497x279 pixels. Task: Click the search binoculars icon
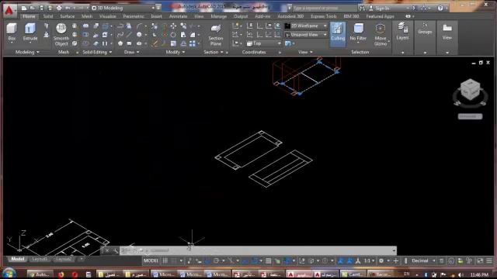point(363,9)
